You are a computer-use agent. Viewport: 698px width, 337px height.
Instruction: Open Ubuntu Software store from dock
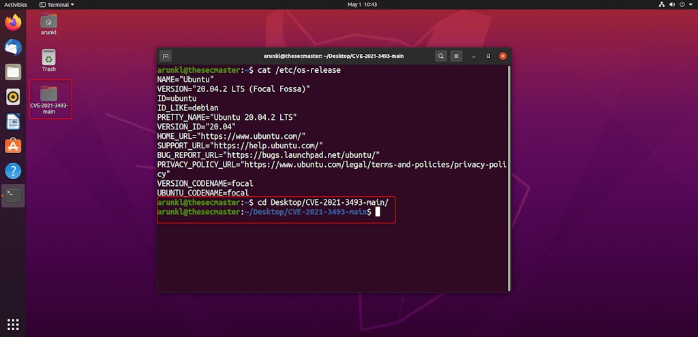(x=13, y=146)
